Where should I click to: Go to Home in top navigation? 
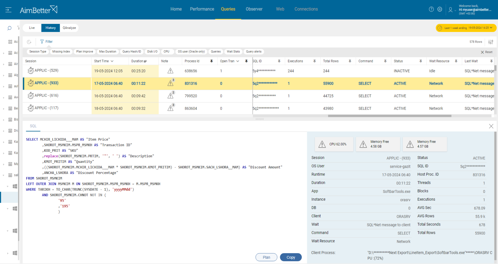coord(176,9)
